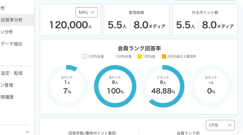
Task: Select 回答率分析 in the sidebar
Action: [12, 20]
